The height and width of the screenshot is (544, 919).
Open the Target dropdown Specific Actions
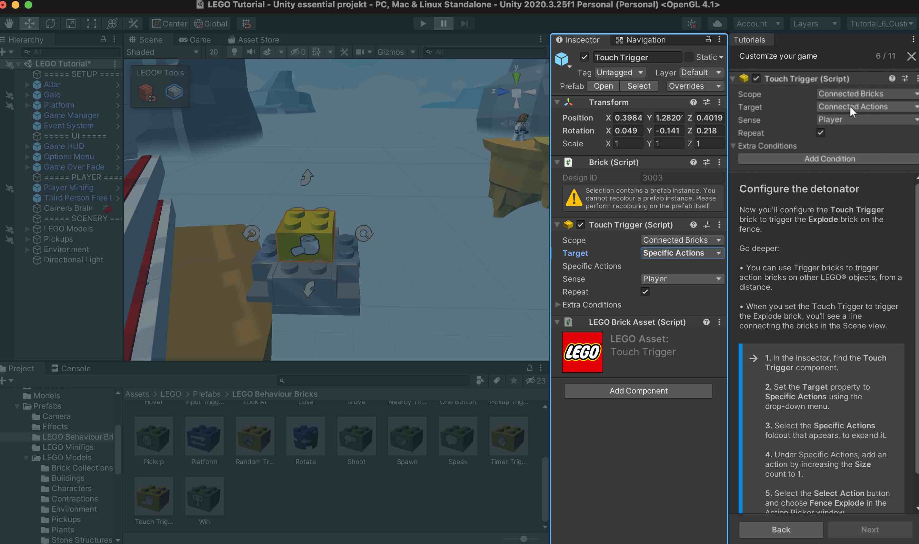click(x=682, y=253)
